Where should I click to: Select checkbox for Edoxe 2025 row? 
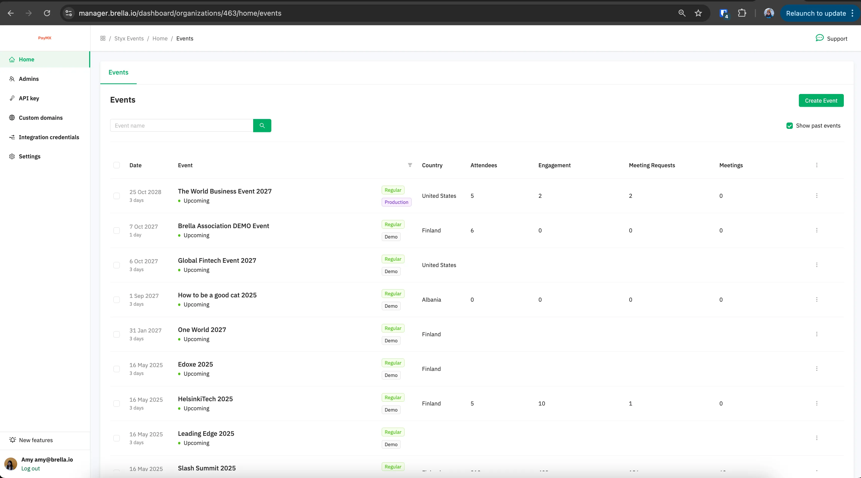(x=117, y=369)
